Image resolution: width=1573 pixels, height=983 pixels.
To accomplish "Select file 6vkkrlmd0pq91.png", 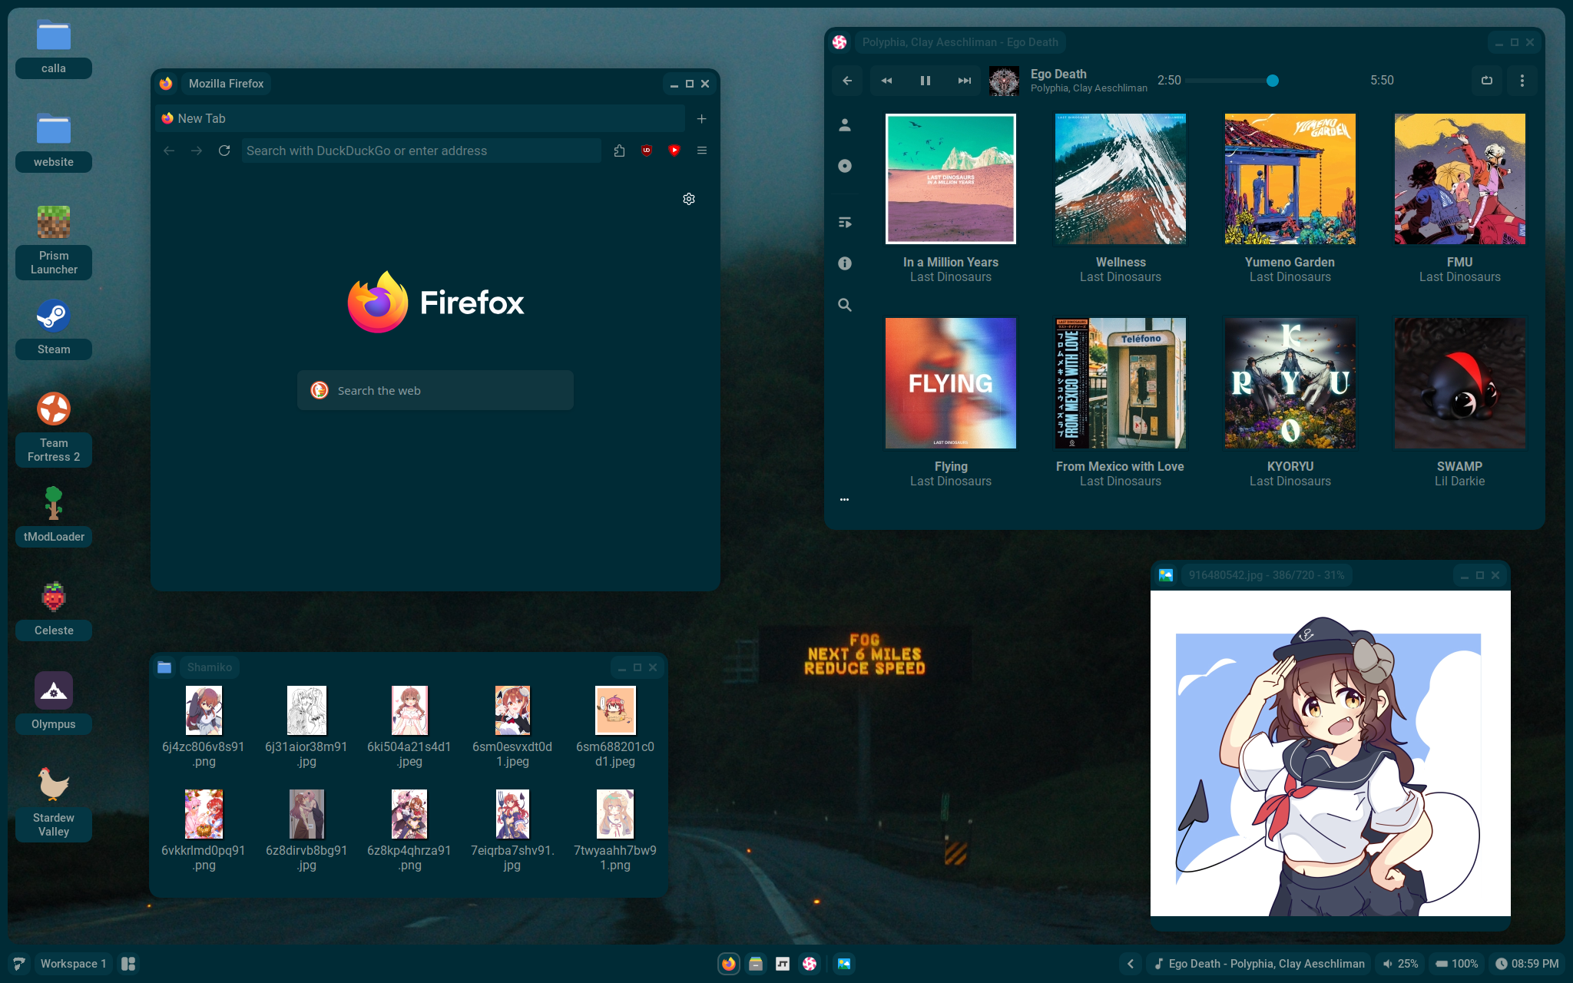I will click(204, 831).
